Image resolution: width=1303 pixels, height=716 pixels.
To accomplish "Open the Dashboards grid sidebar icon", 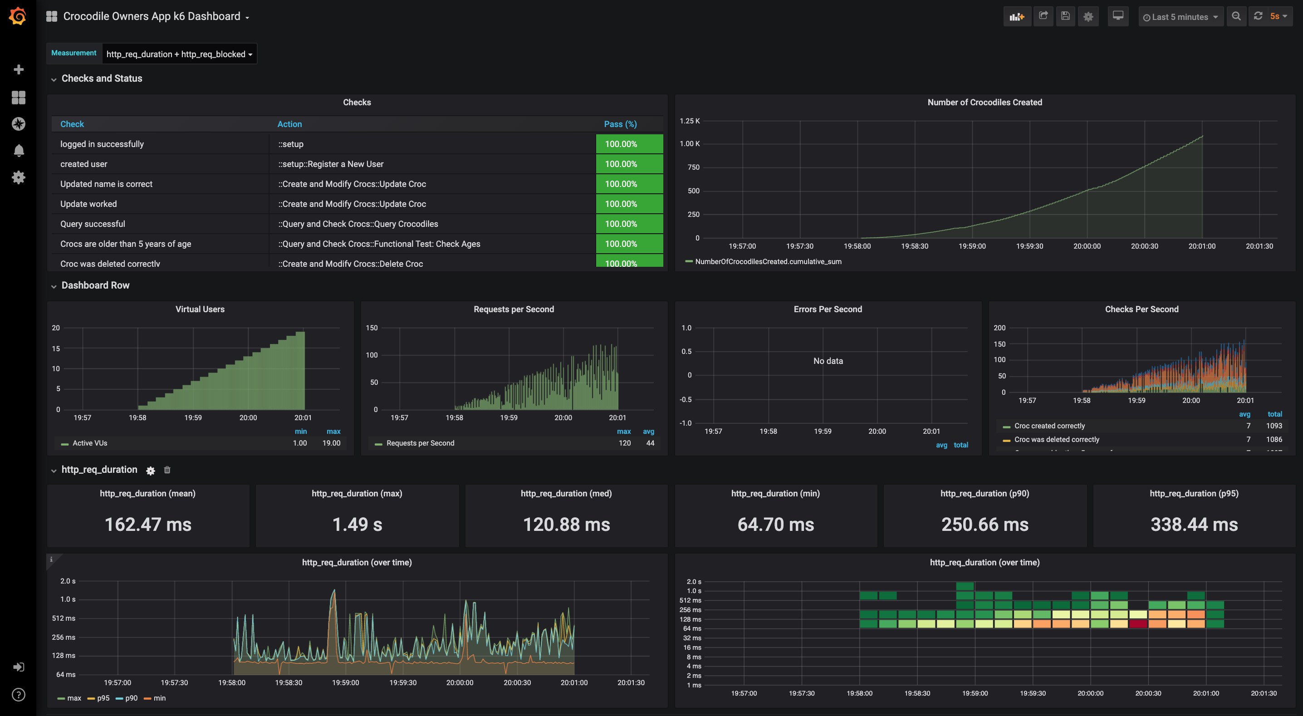I will [x=19, y=97].
